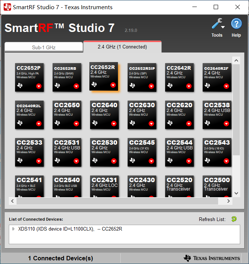This screenshot has width=249, height=264.
Task: Click the Tools label in the header
Action: click(x=217, y=35)
